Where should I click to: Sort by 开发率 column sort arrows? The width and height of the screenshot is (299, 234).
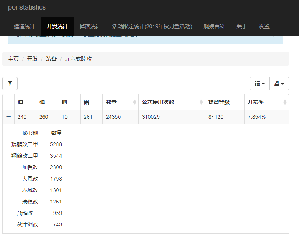coord(285,102)
